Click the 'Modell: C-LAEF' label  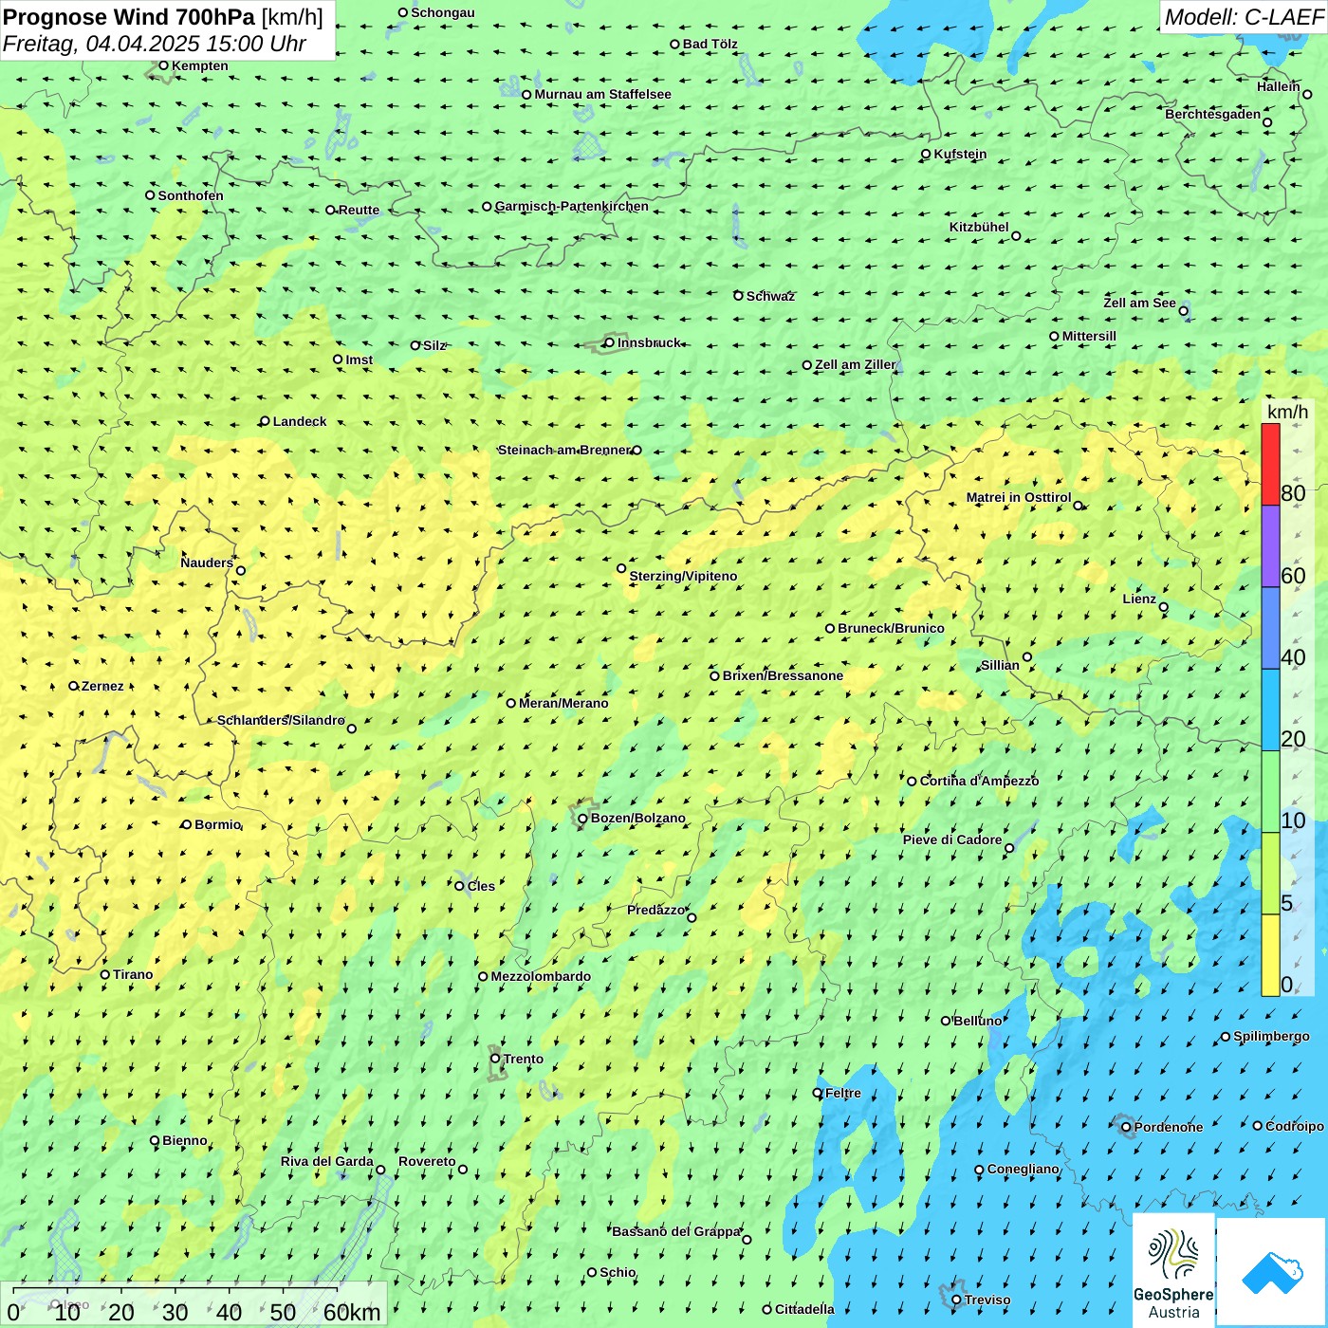(1244, 17)
